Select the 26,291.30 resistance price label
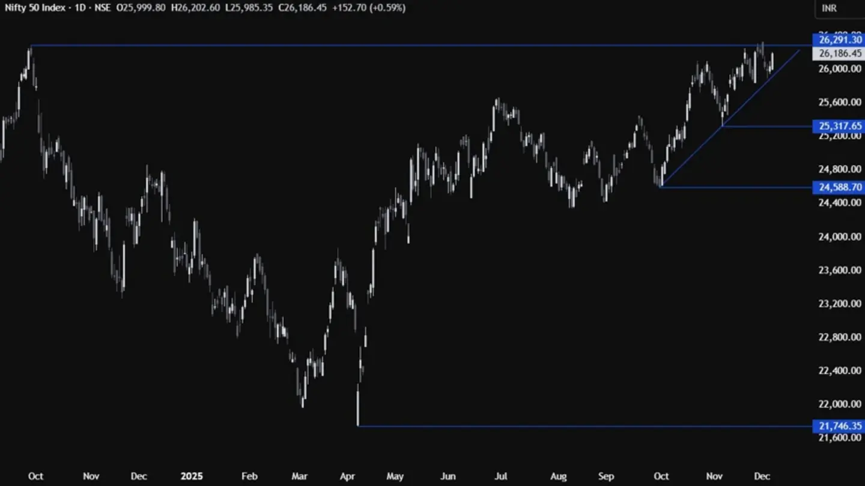 tap(838, 40)
